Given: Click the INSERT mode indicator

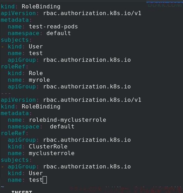Looking at the screenshot, I should [22, 192].
